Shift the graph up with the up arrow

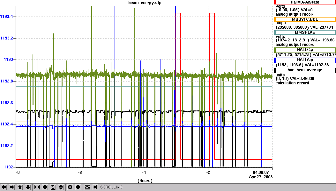coord(20,187)
